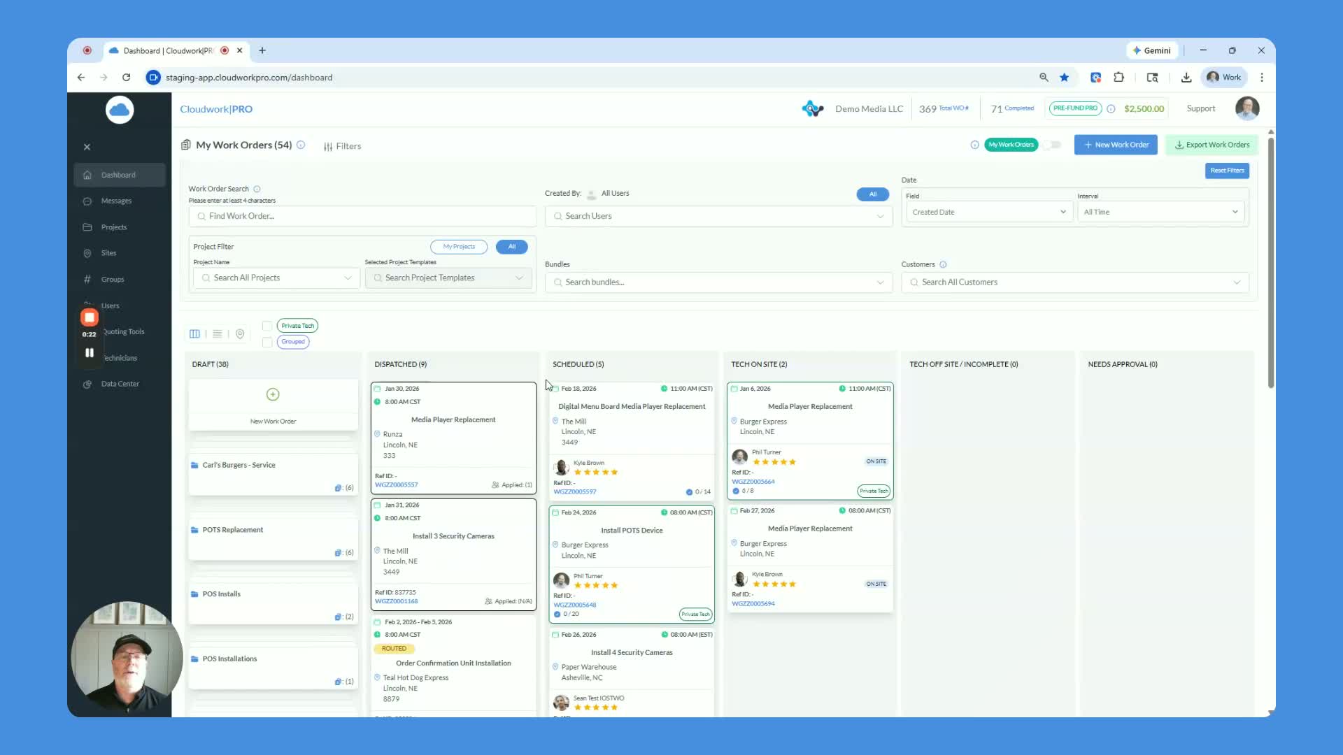Click the plus icon in New Work Order card
This screenshot has height=755, width=1343.
click(x=273, y=395)
